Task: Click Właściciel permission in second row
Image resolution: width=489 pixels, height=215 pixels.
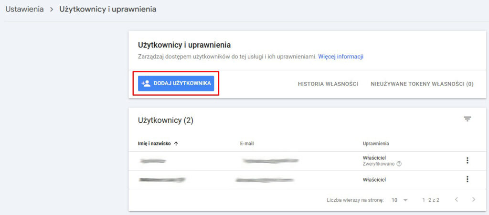Action: 374,180
